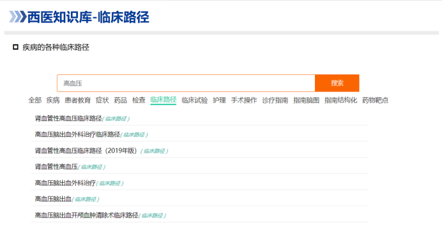Open result 高血压脑出血外科治疗临床路径
This screenshot has height=250, width=442.
77,135
